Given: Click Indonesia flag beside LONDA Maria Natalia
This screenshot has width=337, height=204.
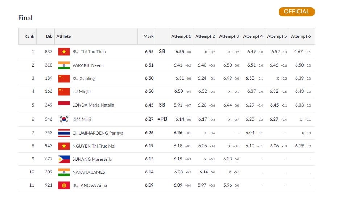Looking at the screenshot, I should click(64, 105).
